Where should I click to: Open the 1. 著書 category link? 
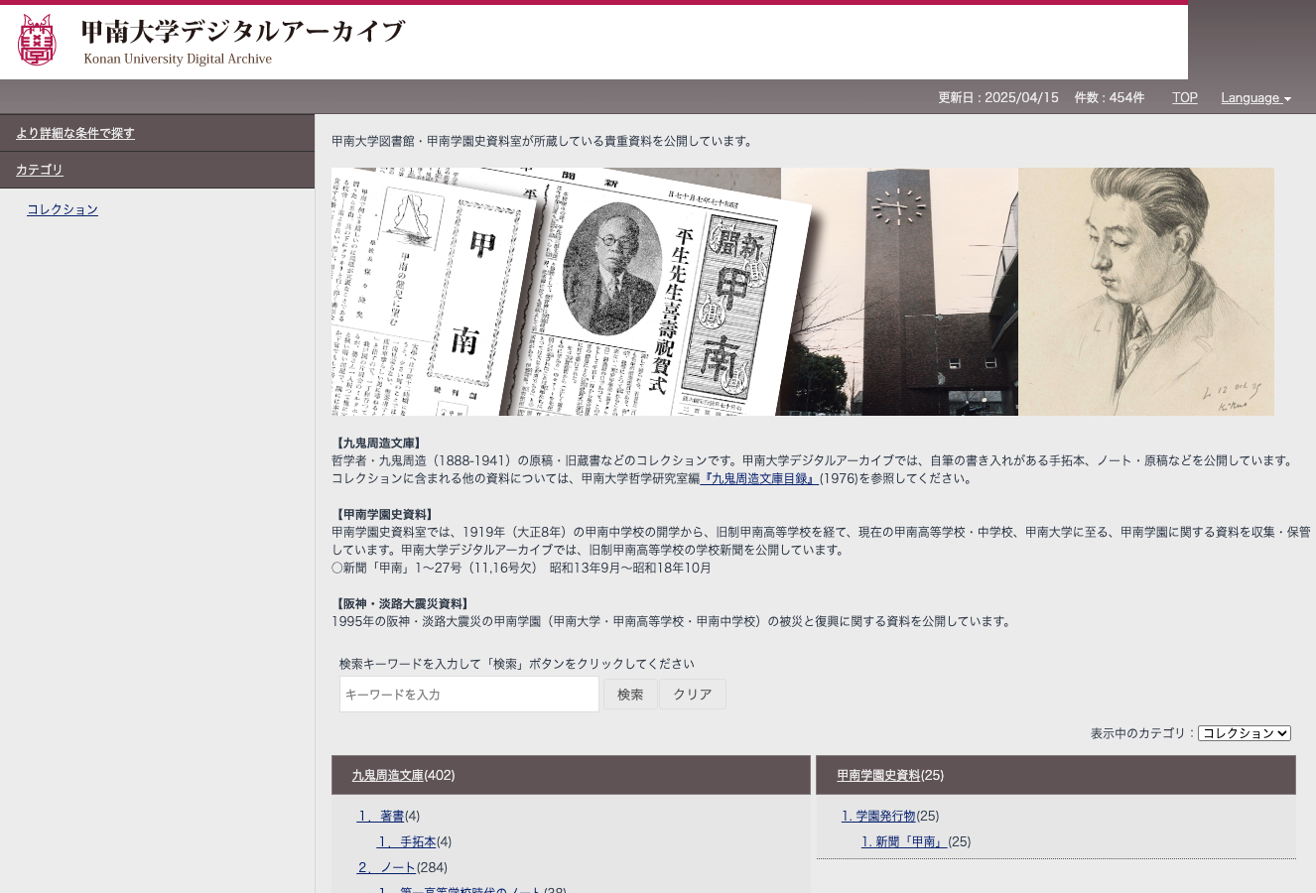[381, 816]
